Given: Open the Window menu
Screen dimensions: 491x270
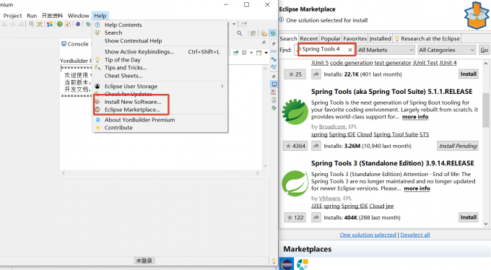Looking at the screenshot, I should tap(78, 16).
